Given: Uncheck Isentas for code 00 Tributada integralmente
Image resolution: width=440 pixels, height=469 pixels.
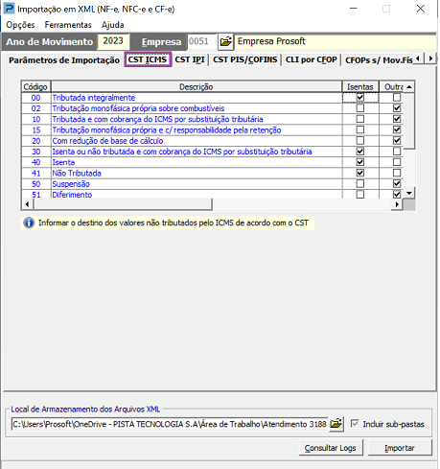Looking at the screenshot, I should (360, 97).
